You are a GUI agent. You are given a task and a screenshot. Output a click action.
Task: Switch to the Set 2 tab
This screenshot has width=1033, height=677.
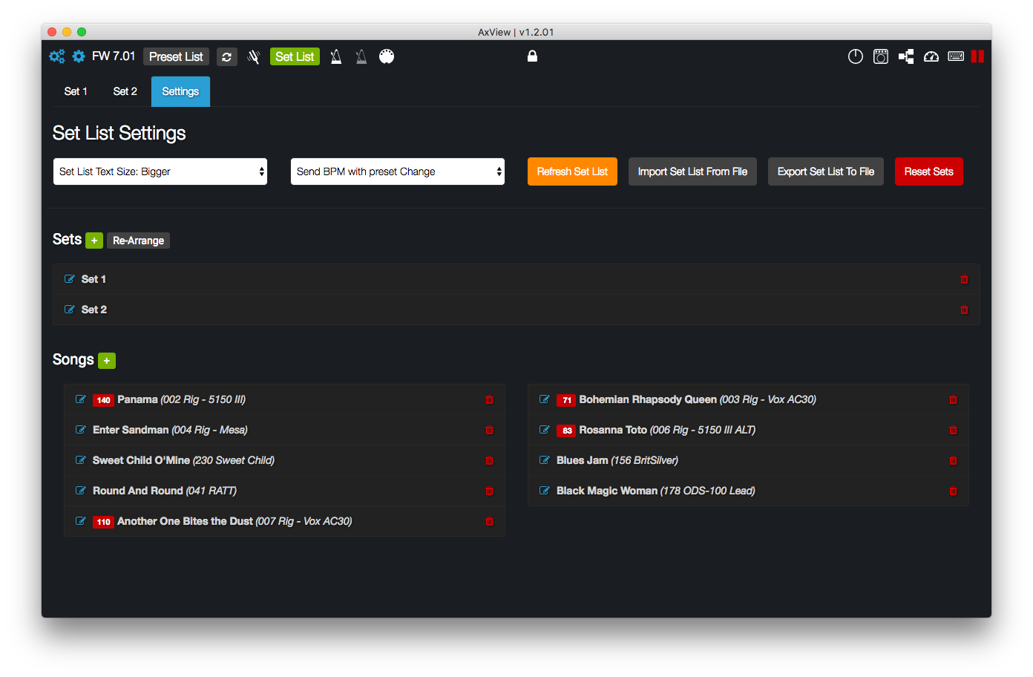[125, 91]
